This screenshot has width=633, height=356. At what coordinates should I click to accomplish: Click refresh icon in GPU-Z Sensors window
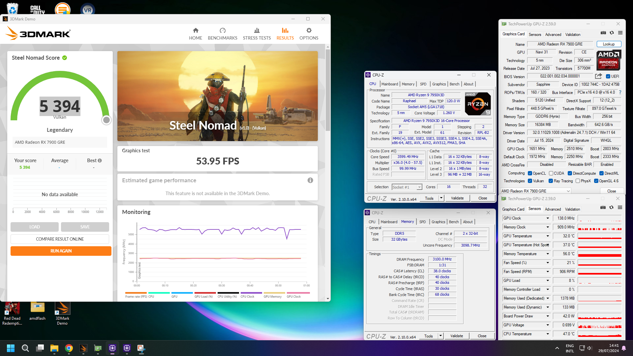click(x=611, y=207)
